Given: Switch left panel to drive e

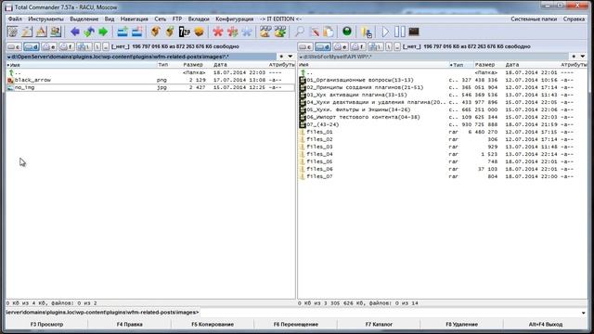Looking at the screenshot, I should [49, 46].
